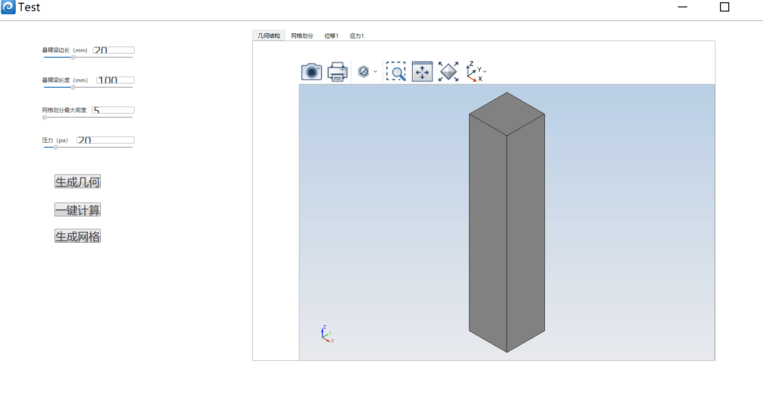The width and height of the screenshot is (763, 395).
Task: Click the 一键计算 button
Action: (78, 210)
